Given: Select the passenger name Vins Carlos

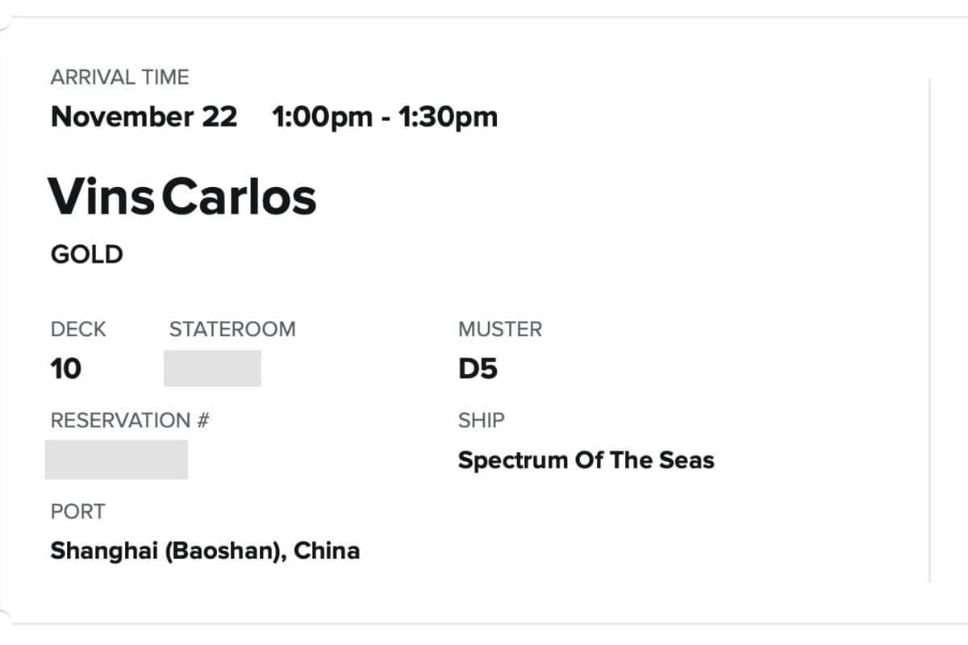Looking at the screenshot, I should click(183, 197).
